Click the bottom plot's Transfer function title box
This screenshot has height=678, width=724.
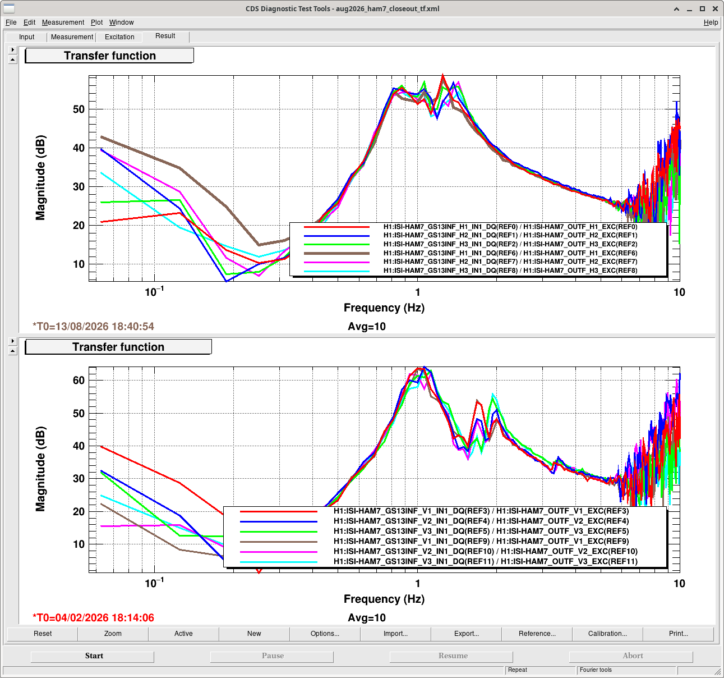point(118,347)
